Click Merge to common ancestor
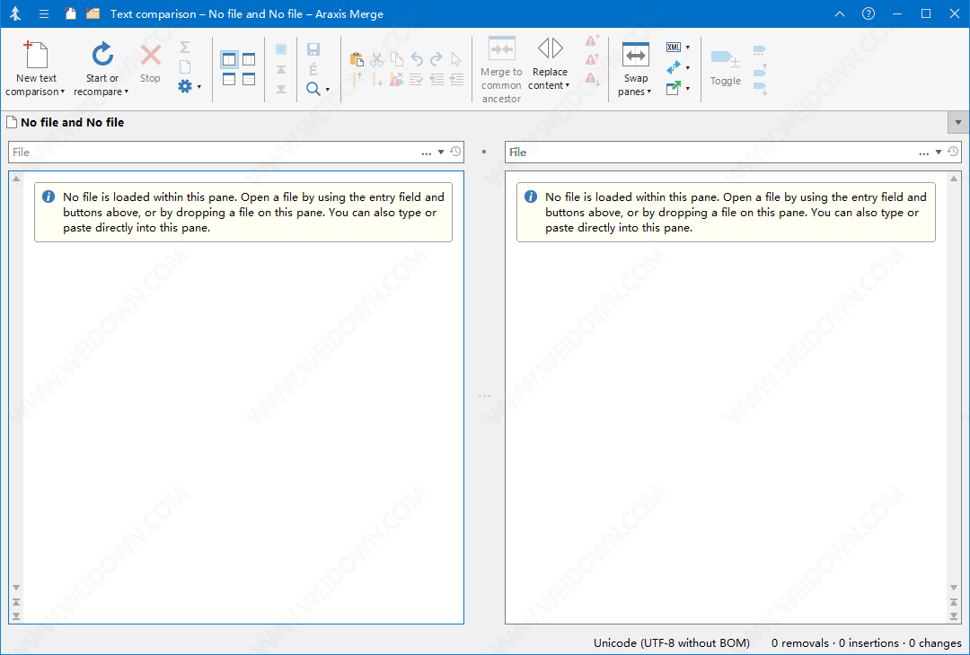Screen dimensions: 970x655 (501, 70)
